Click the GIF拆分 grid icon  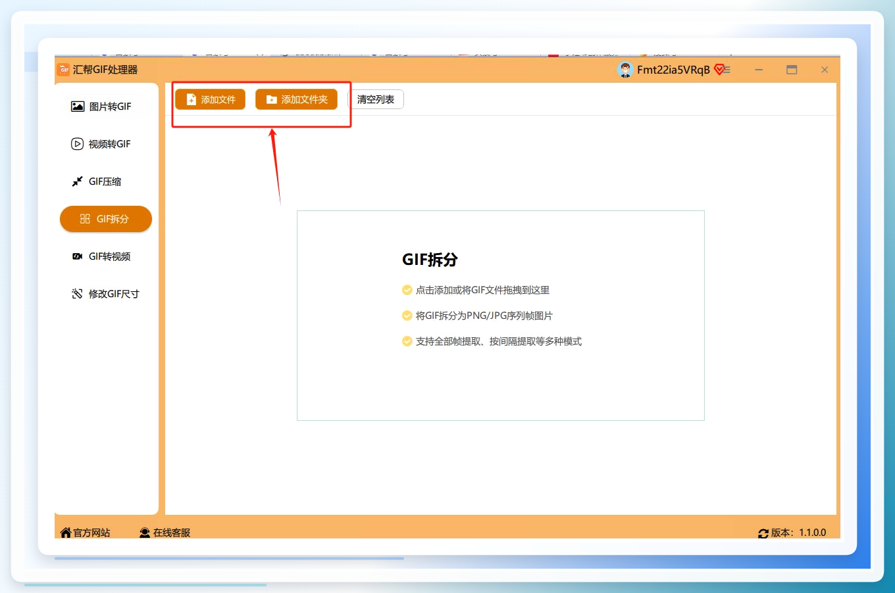[x=85, y=219]
